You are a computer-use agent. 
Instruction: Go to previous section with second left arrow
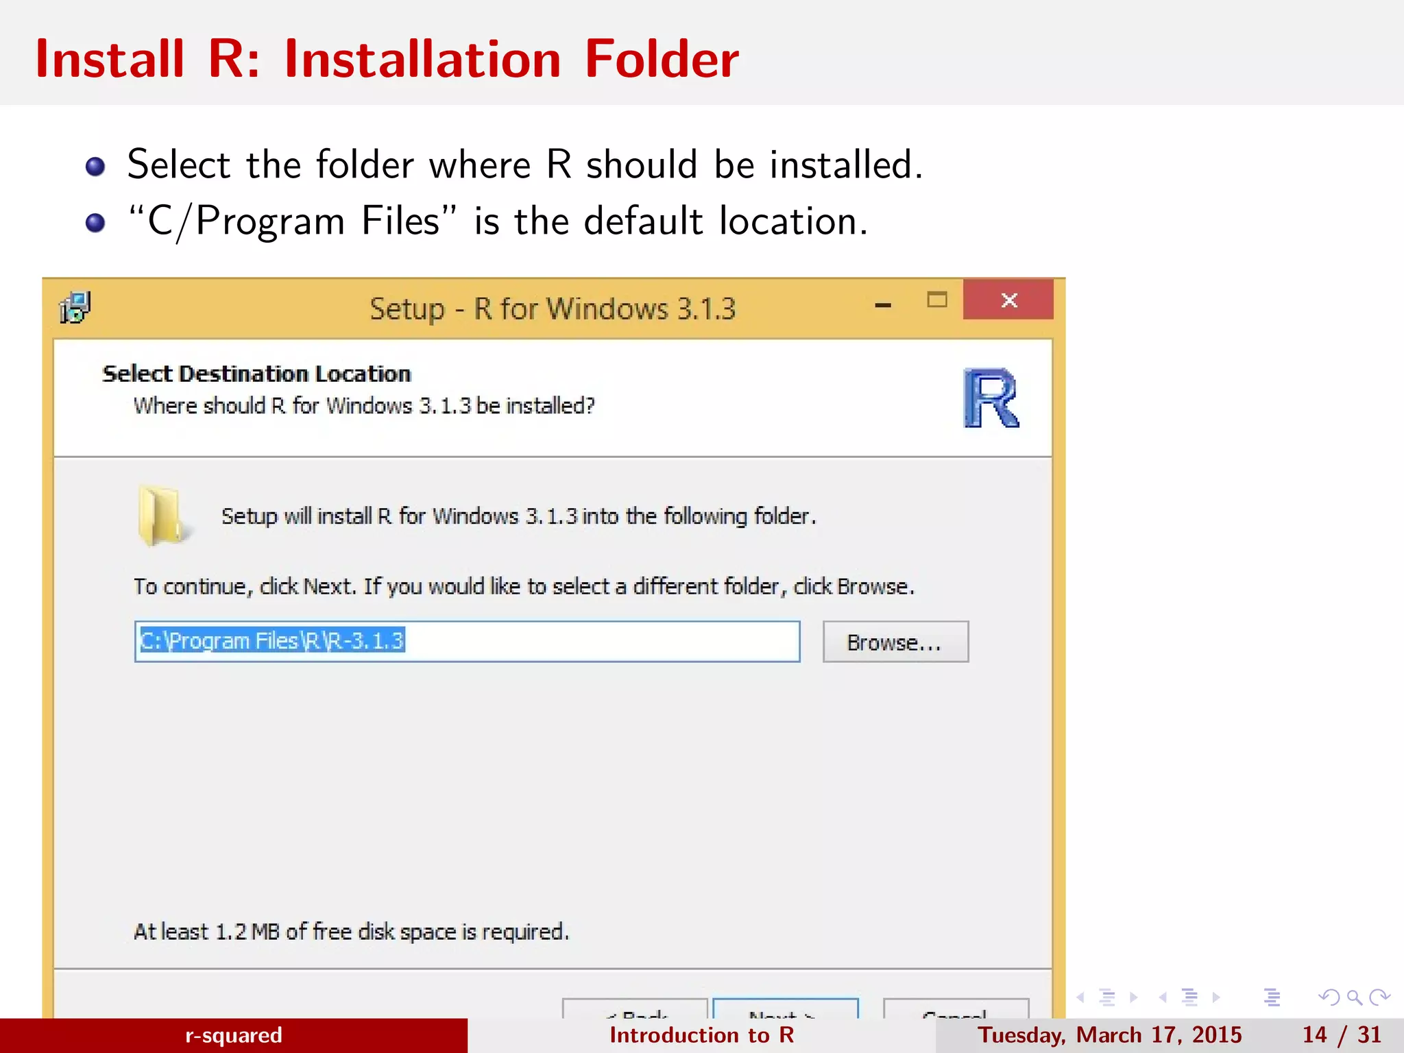pyautogui.click(x=1163, y=997)
